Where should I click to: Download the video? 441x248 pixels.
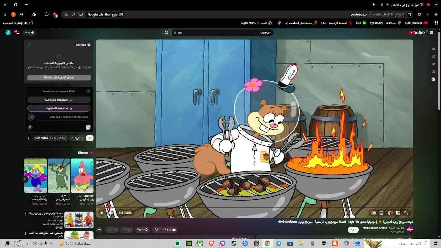(113, 229)
